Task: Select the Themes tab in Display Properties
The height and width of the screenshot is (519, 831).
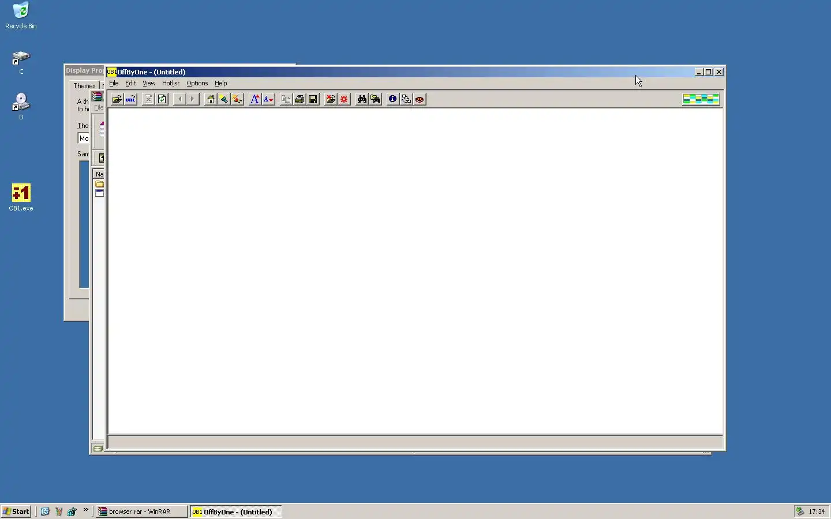Action: click(84, 86)
